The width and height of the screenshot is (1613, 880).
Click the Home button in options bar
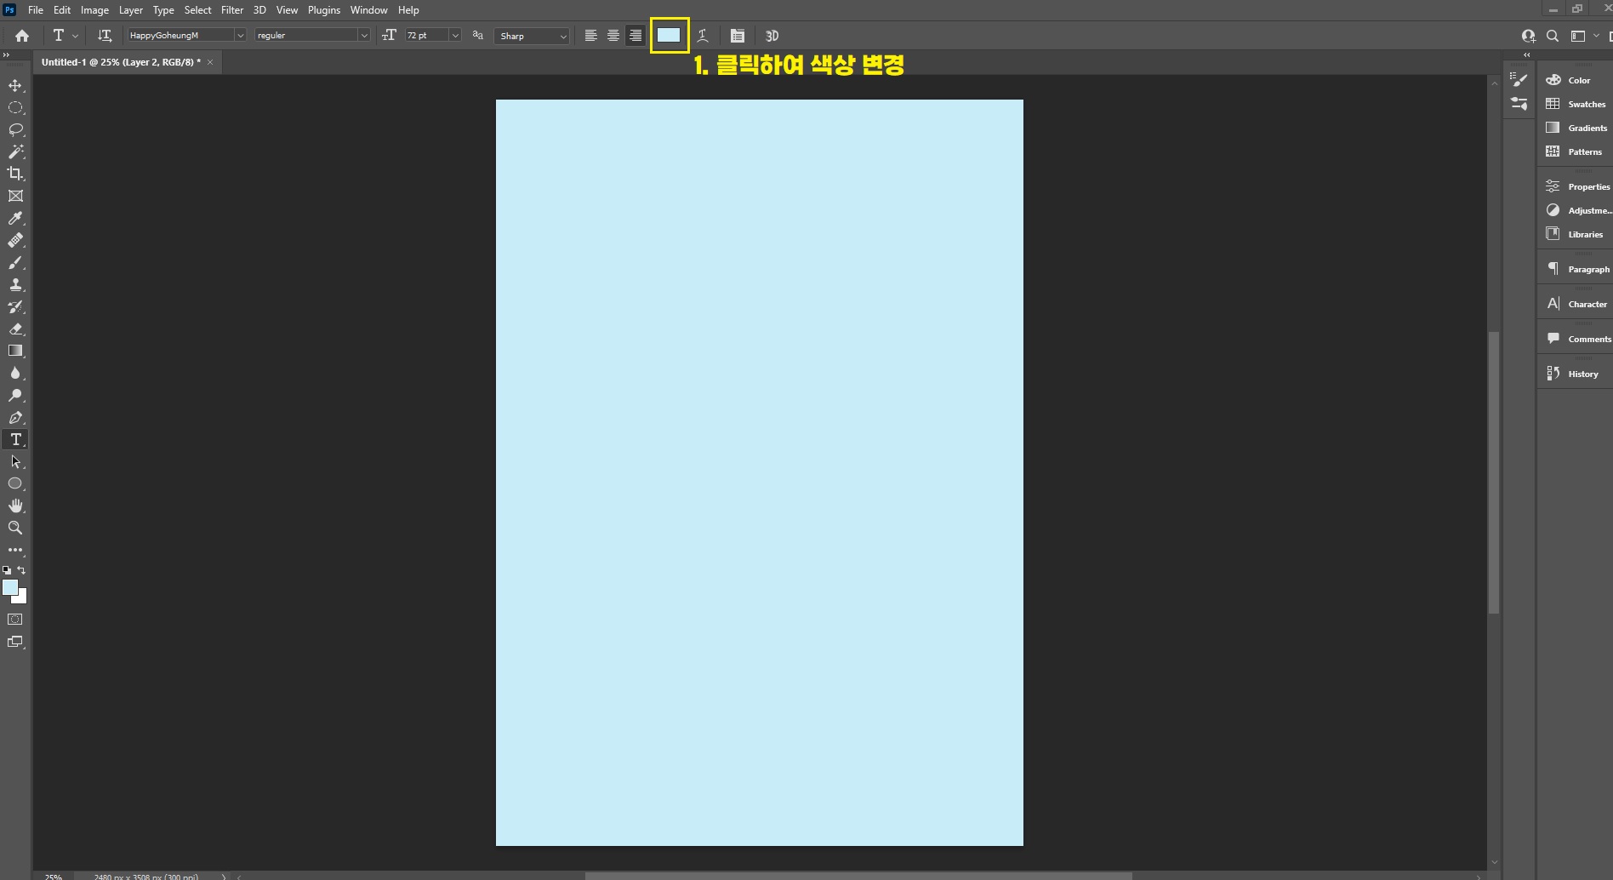tap(22, 36)
